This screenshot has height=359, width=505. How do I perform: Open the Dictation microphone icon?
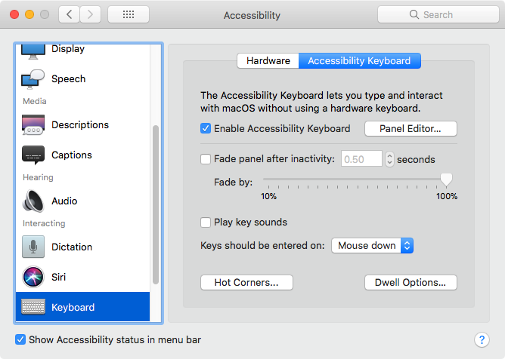coord(33,247)
